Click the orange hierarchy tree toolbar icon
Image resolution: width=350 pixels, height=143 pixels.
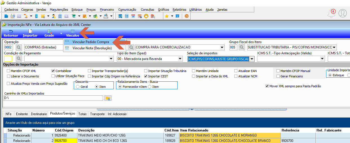coord(25,16)
